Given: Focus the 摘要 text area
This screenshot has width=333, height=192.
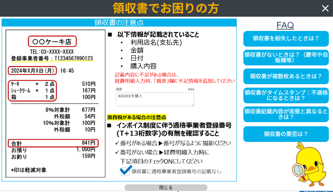Looking at the screenshot, I should point(154,99).
